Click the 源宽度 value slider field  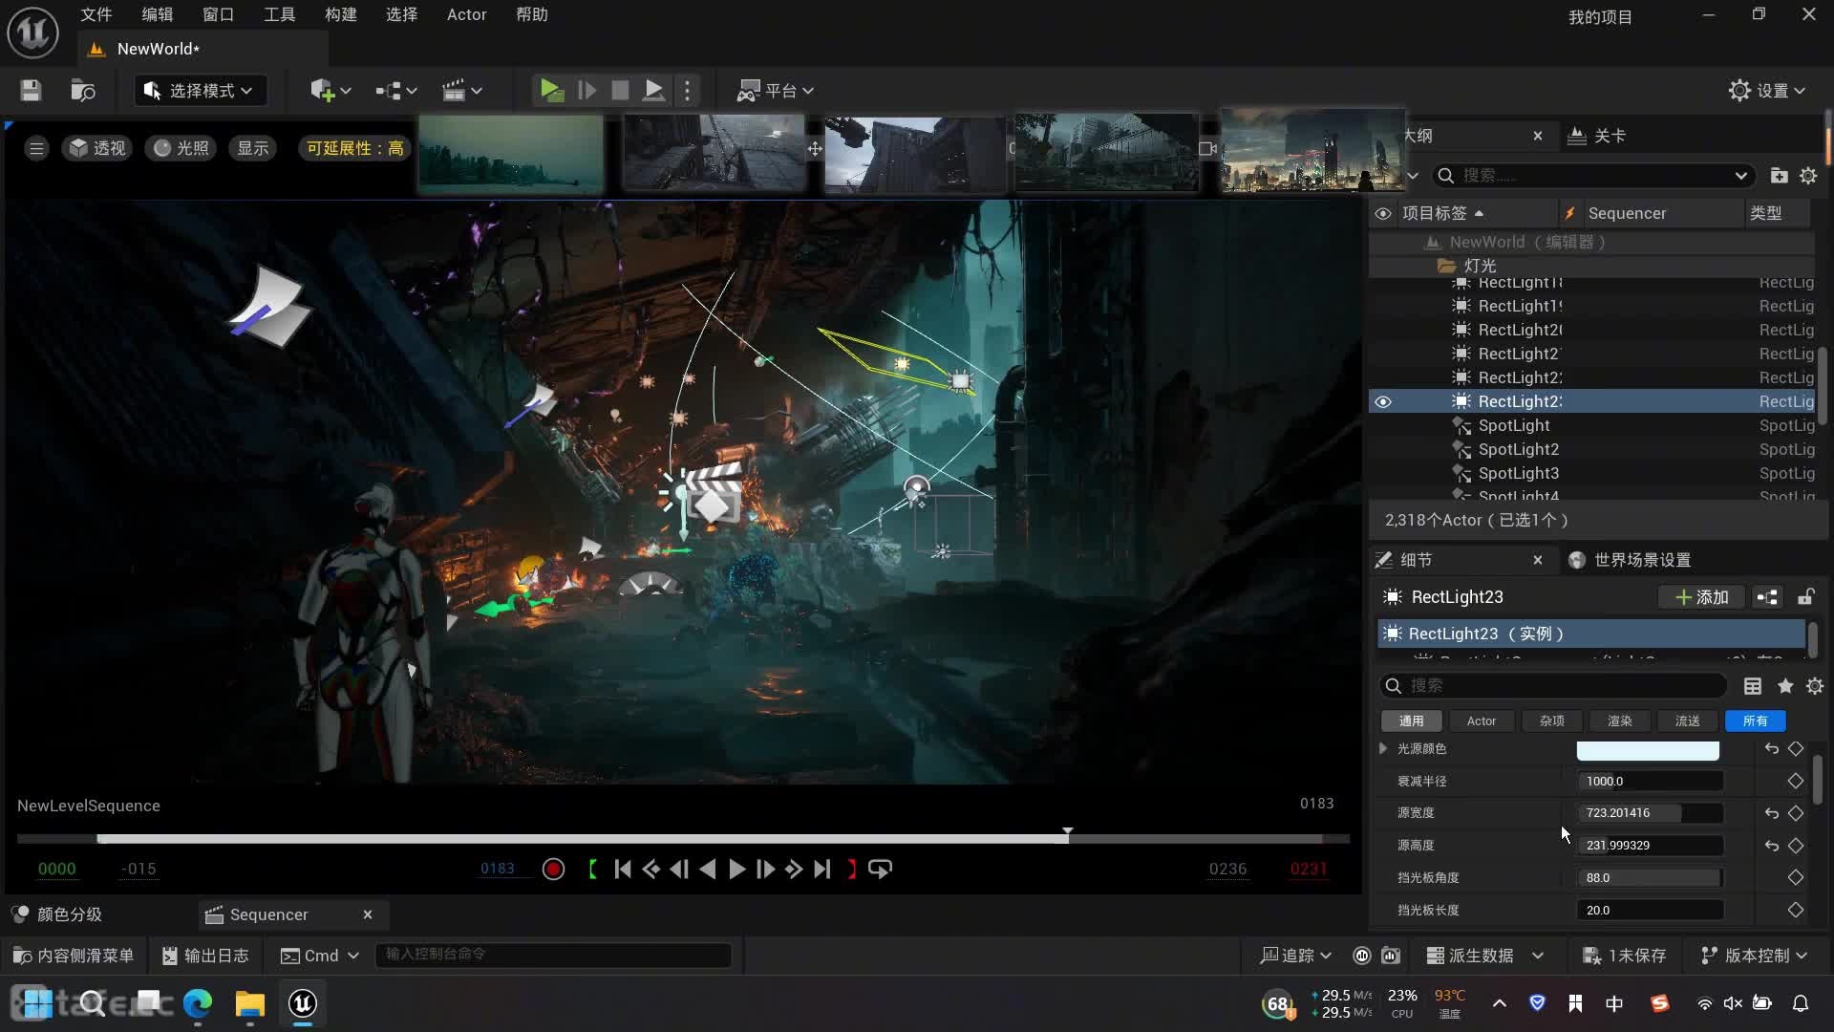[x=1650, y=813]
